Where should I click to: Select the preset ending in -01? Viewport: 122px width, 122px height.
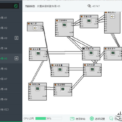(x=11, y=18)
